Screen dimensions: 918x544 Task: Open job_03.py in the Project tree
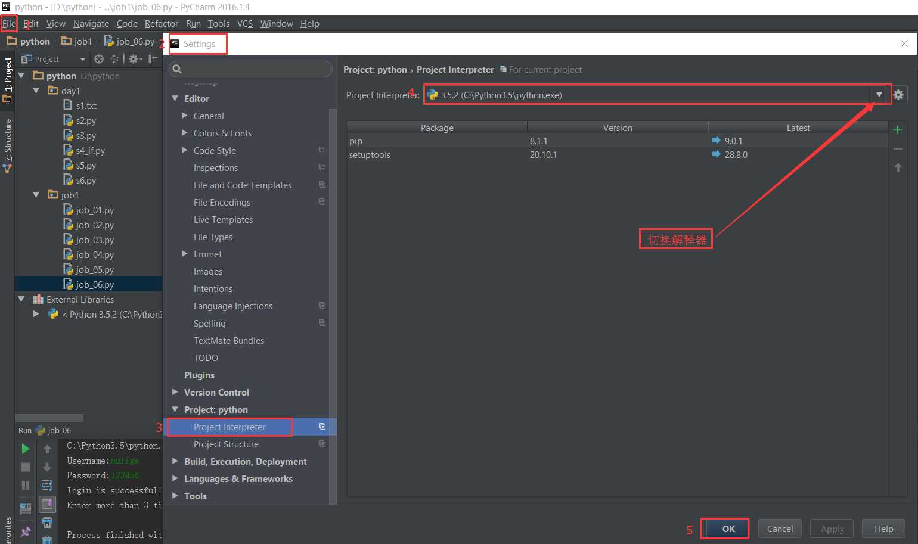tap(95, 240)
